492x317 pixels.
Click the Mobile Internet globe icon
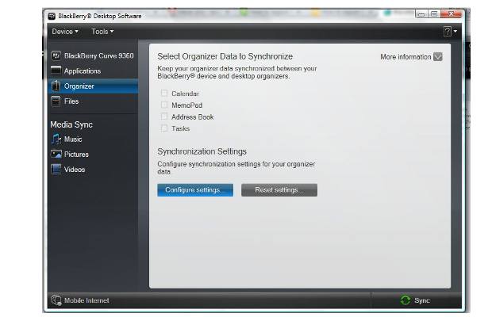click(56, 300)
